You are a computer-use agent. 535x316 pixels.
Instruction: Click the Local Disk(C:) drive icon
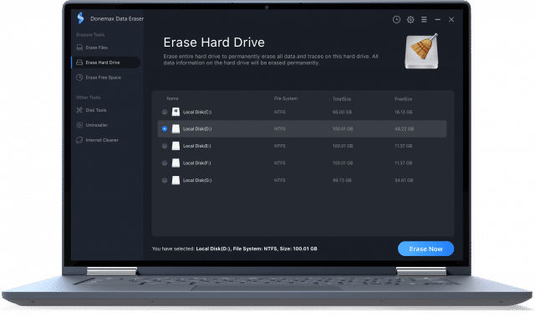pos(176,112)
